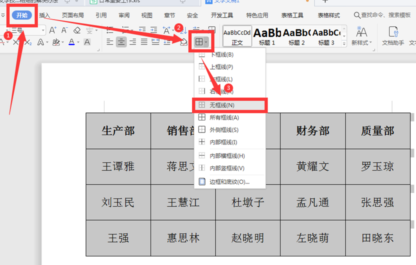Click the Chinese layout character scaling icon

pos(166,30)
